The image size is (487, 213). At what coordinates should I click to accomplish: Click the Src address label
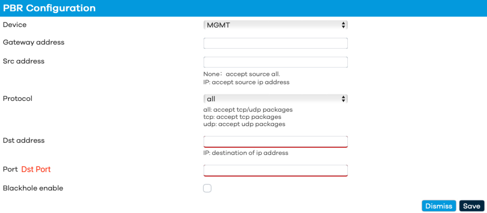pyautogui.click(x=23, y=61)
